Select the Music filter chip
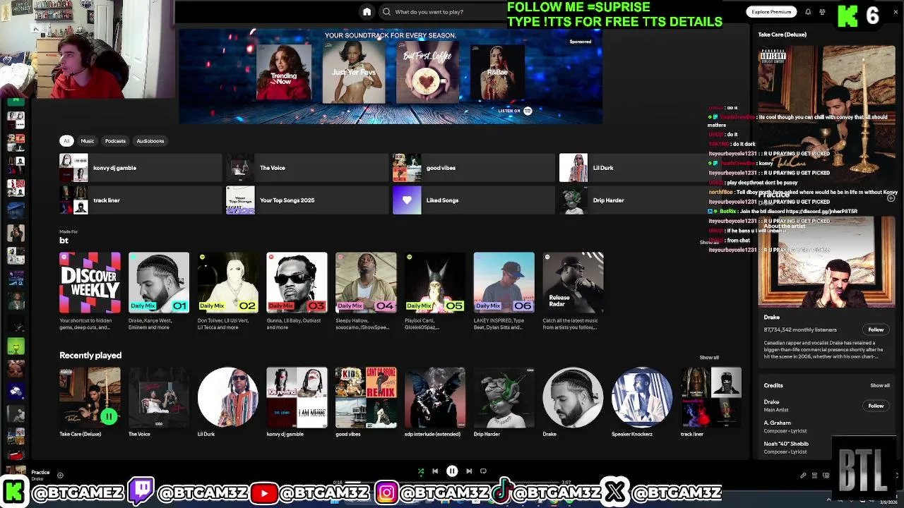The image size is (904, 508). [88, 141]
